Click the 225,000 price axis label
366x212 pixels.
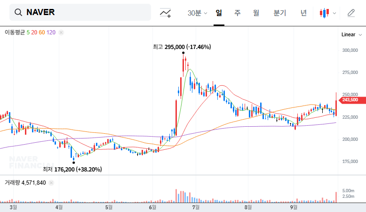click(350, 117)
